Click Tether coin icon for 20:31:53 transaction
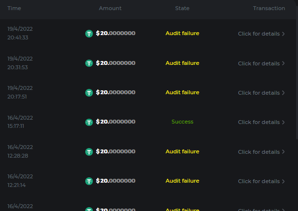The height and width of the screenshot is (211, 298). point(89,63)
